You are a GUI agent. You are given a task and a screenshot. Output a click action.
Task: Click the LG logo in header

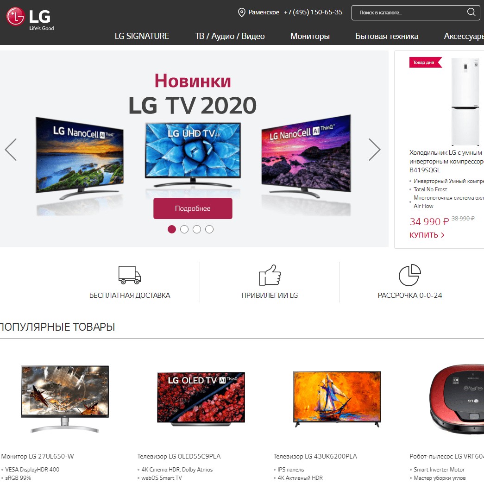[30, 19]
